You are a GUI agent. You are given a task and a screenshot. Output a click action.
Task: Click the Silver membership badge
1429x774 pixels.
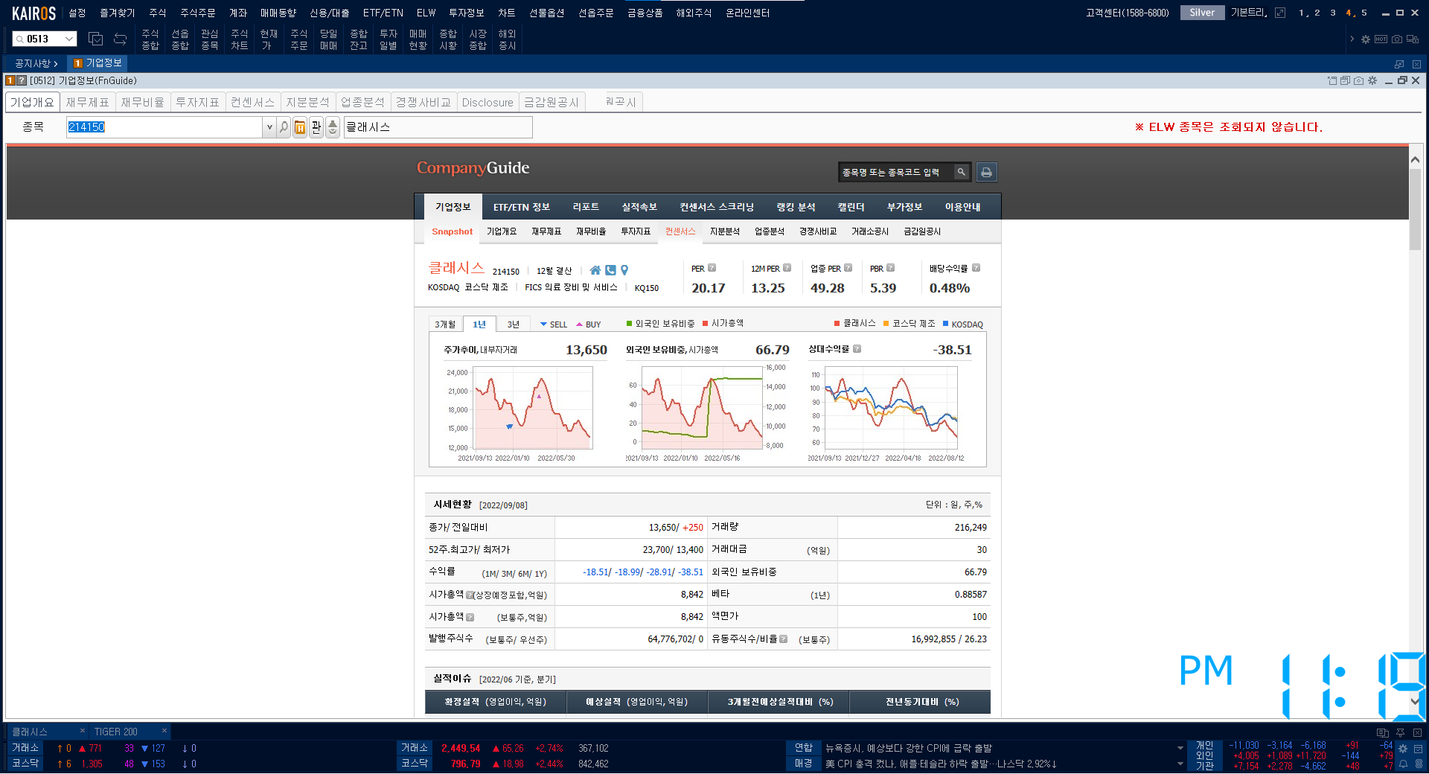1202,13
